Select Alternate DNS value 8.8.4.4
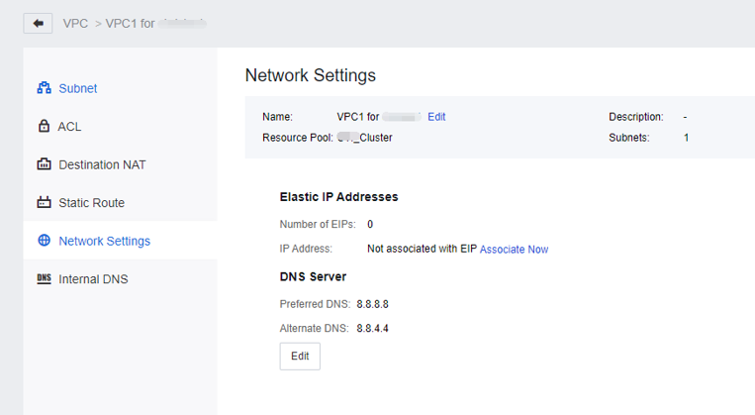This screenshot has height=415, width=755. coord(373,328)
